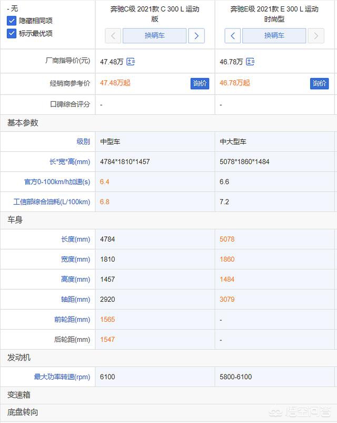Screen dimensions: 337x423
Task: Open 奔驰E级 2021款 E 300 L 运动时尚型 title
Action: 274,14
